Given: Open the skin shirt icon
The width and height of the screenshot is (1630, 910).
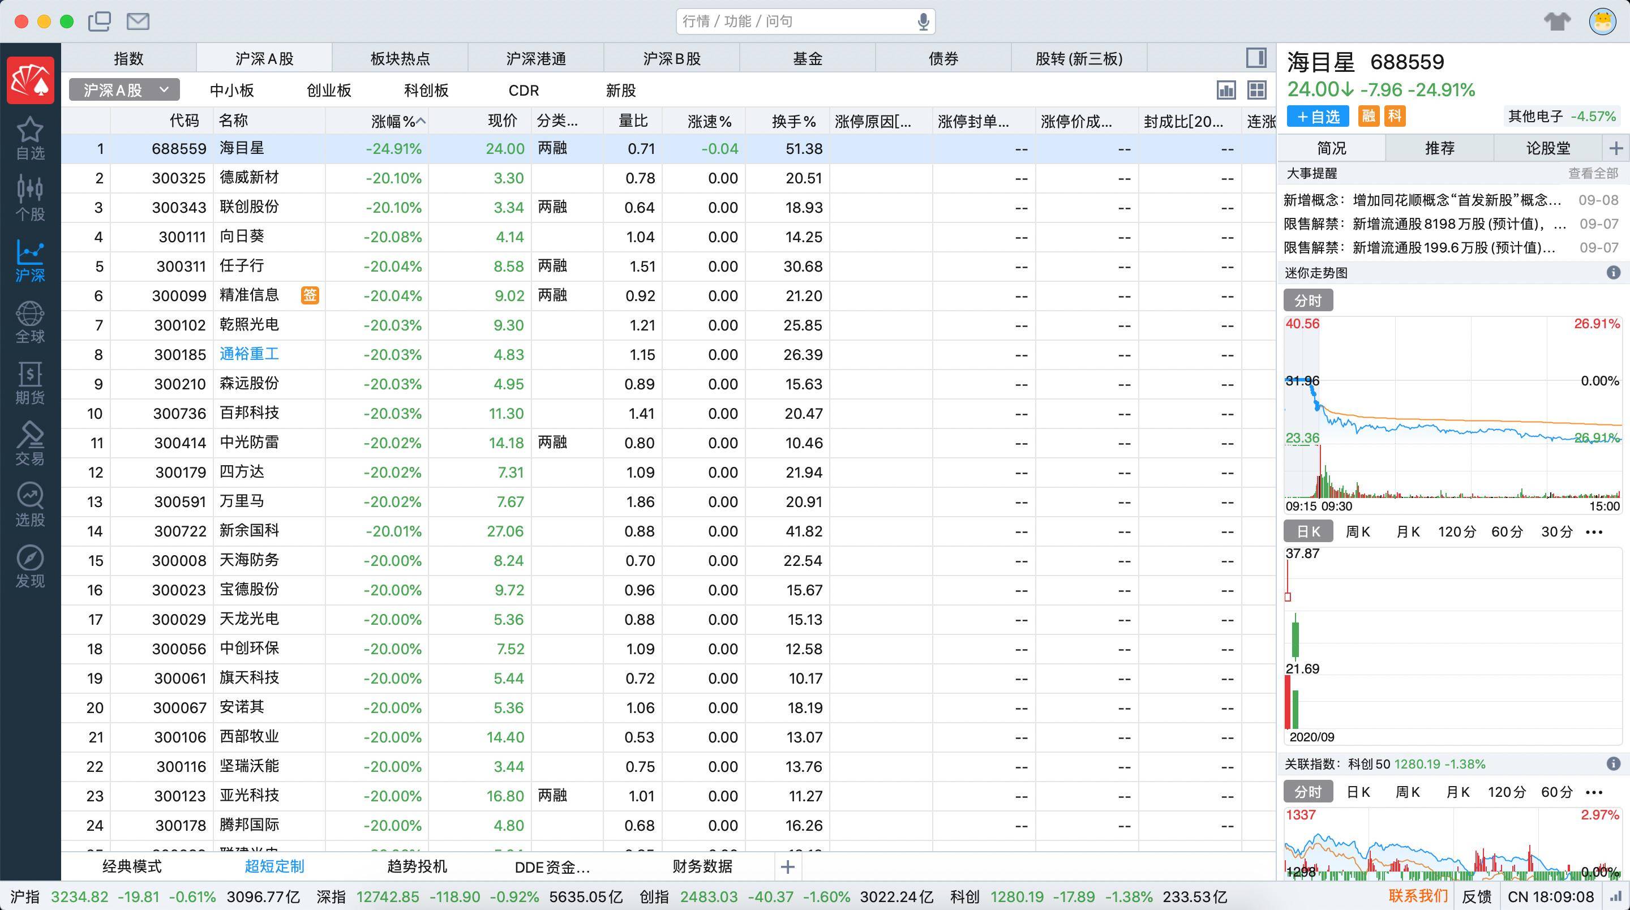Looking at the screenshot, I should point(1556,22).
